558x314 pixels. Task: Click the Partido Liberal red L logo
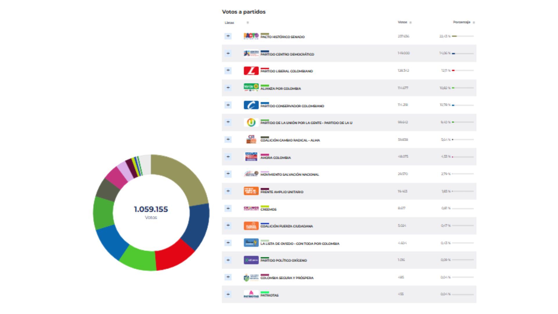[x=251, y=71]
